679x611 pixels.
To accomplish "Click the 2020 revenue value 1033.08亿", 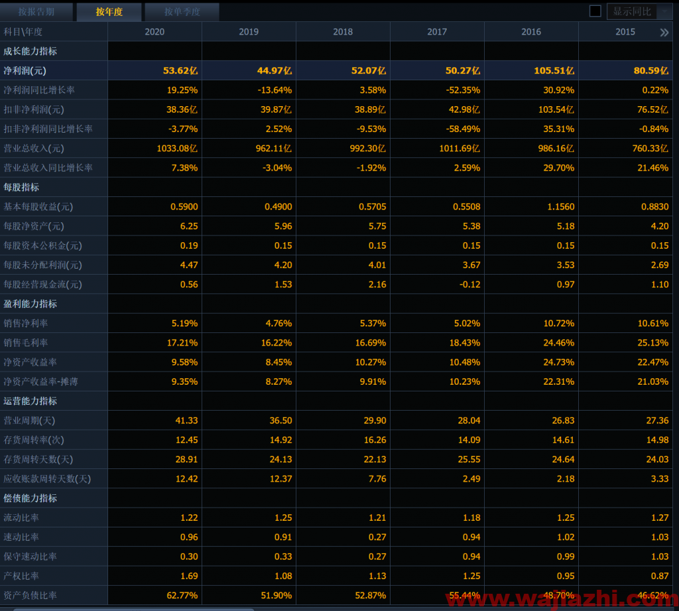I will (177, 149).
